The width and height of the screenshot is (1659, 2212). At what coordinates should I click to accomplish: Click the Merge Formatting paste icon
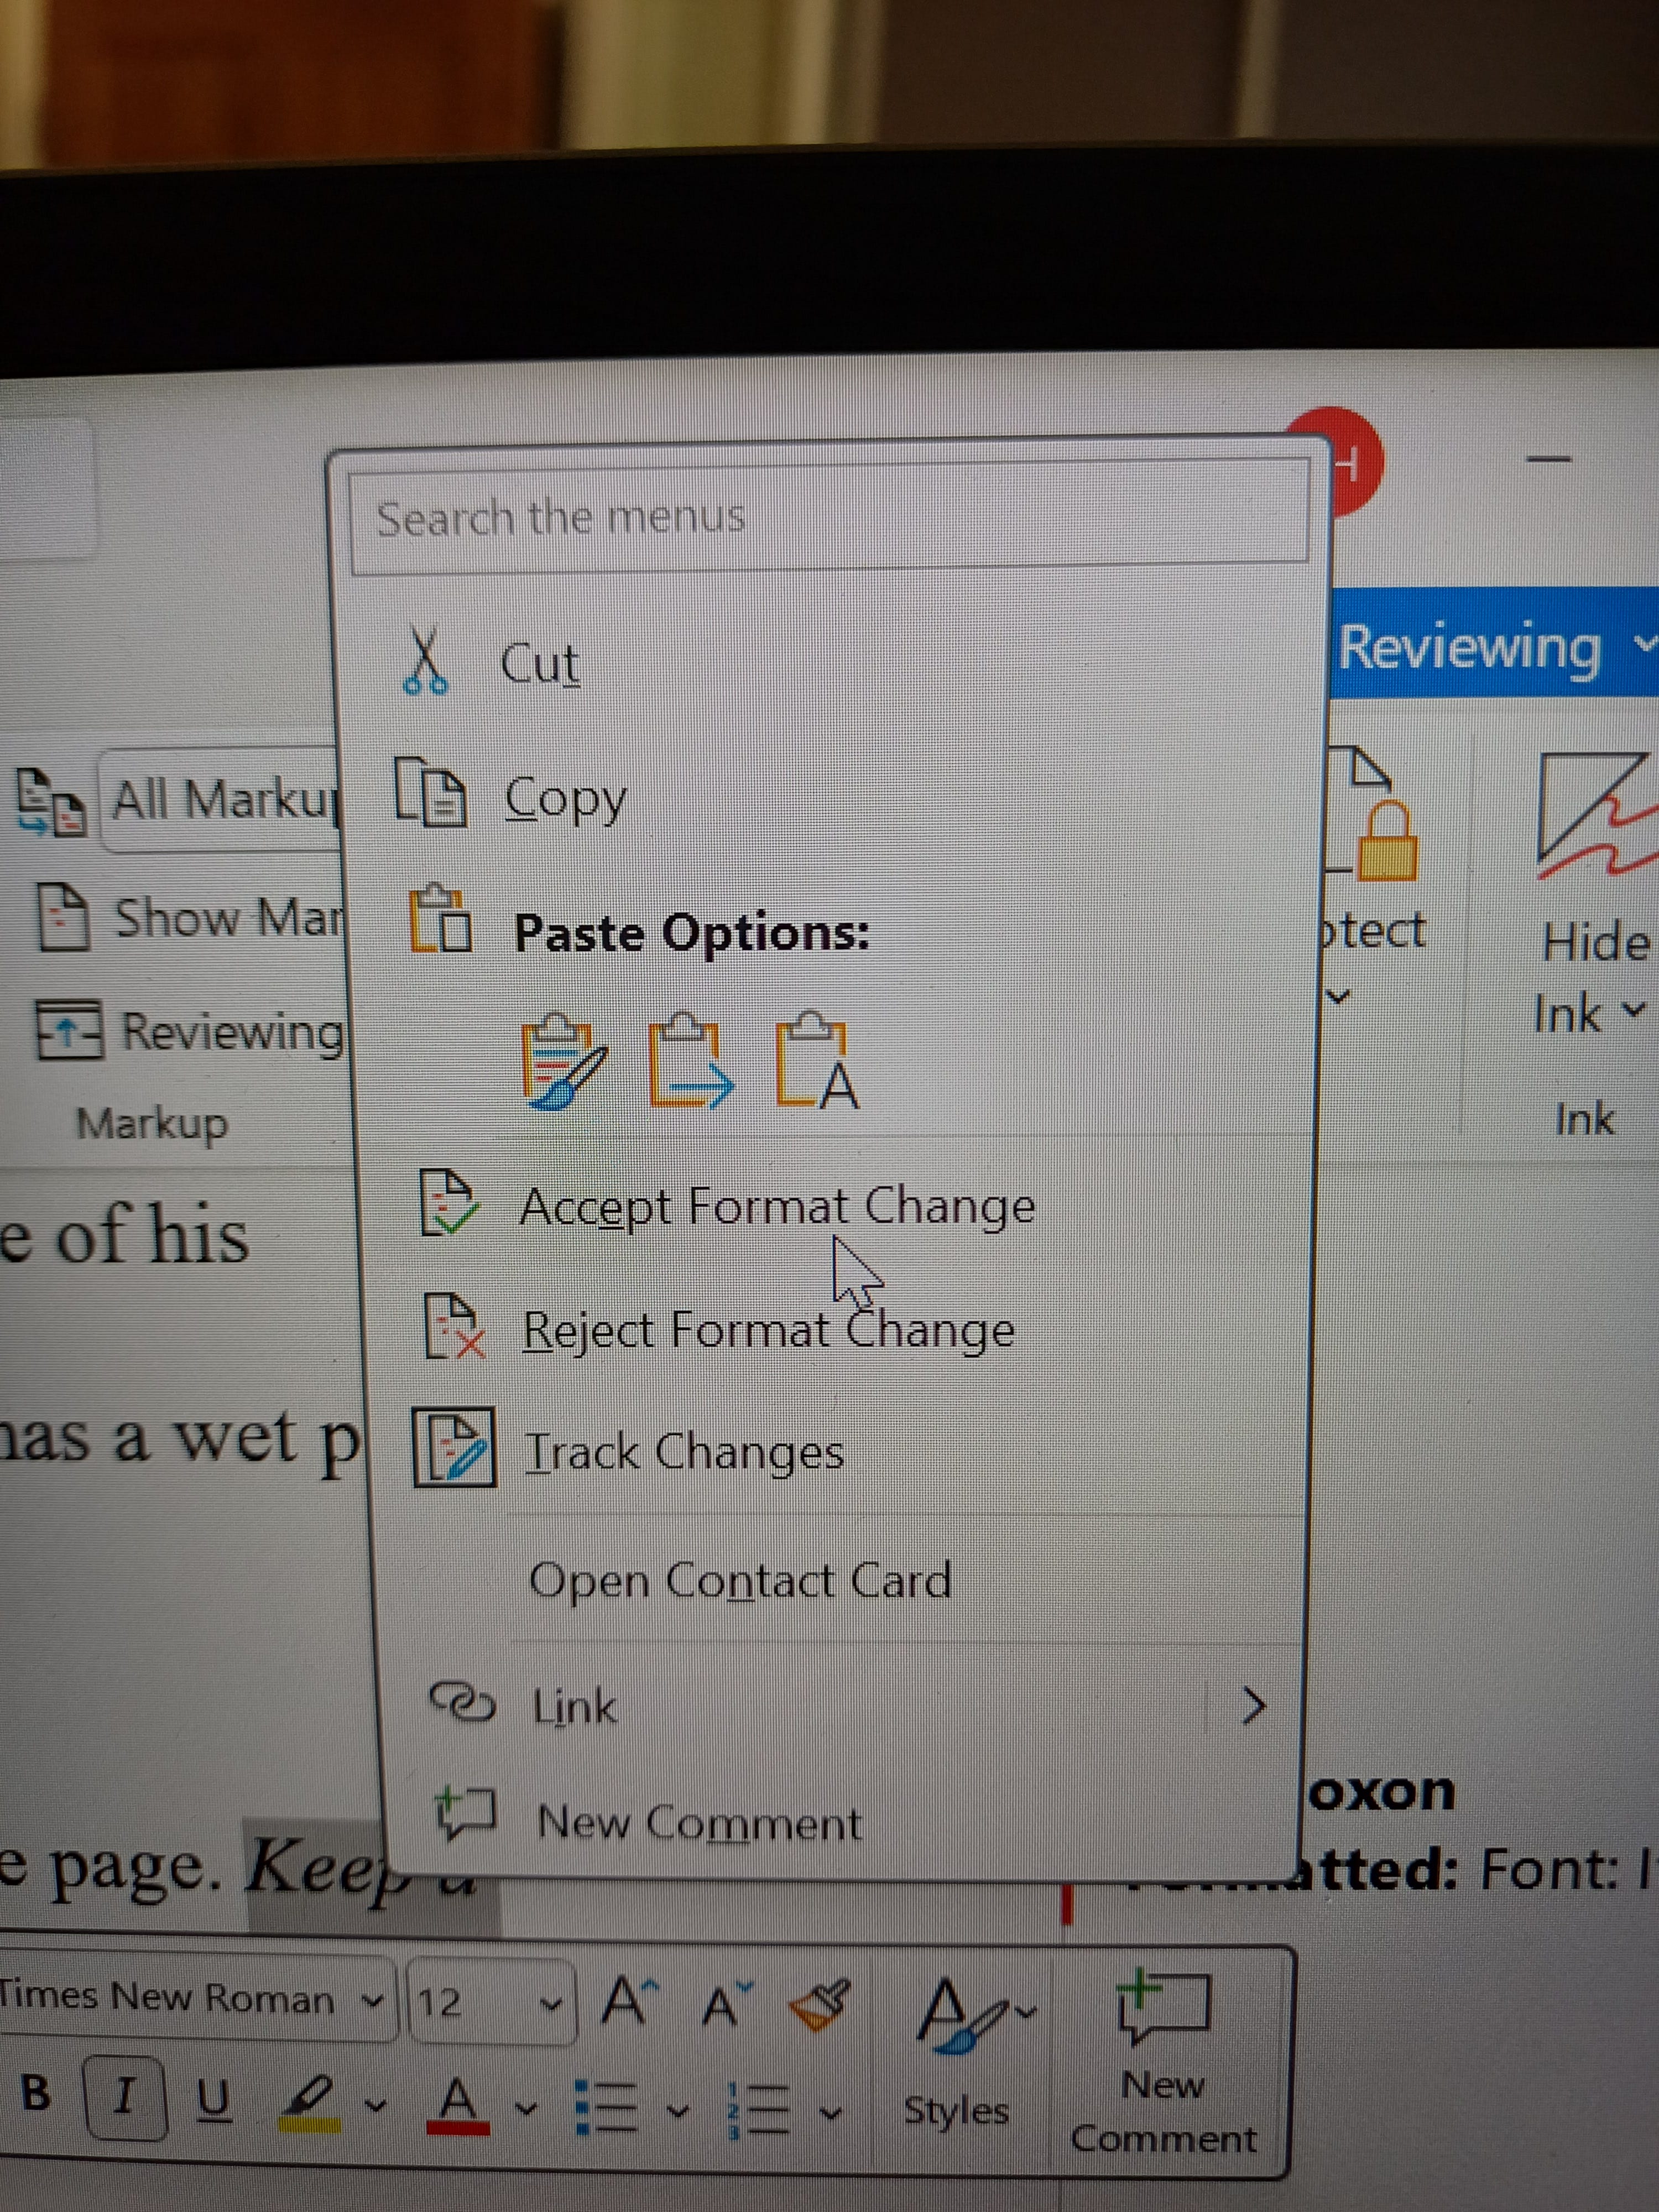point(690,1062)
